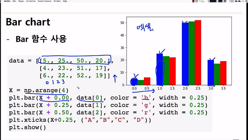Click the wide black CPU graph monitor icon
This screenshot has width=248, height=140.
[x=213, y=1]
